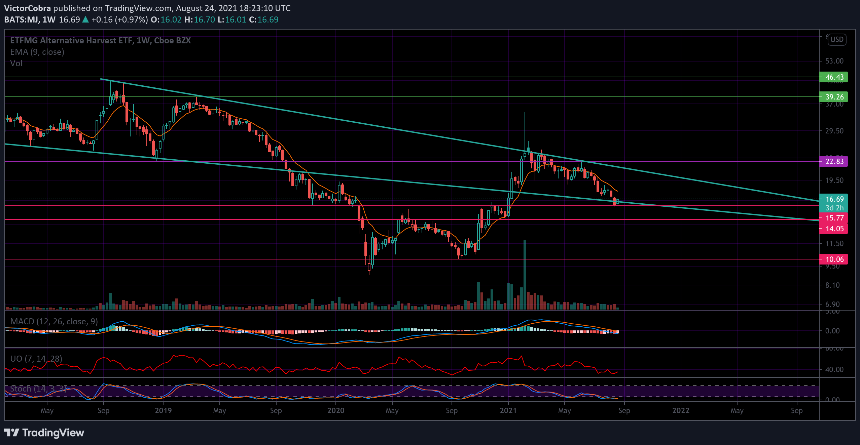860x445 pixels.
Task: Select the EMA (9, close) indicator label
Action: (x=37, y=52)
